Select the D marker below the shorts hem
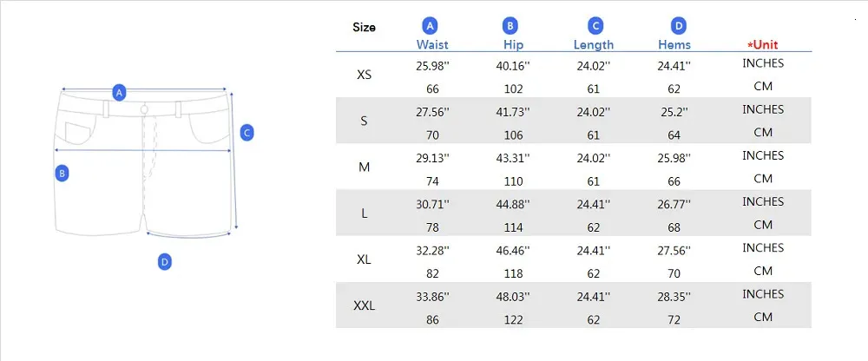Viewport: 868px width, 361px height. pyautogui.click(x=164, y=262)
